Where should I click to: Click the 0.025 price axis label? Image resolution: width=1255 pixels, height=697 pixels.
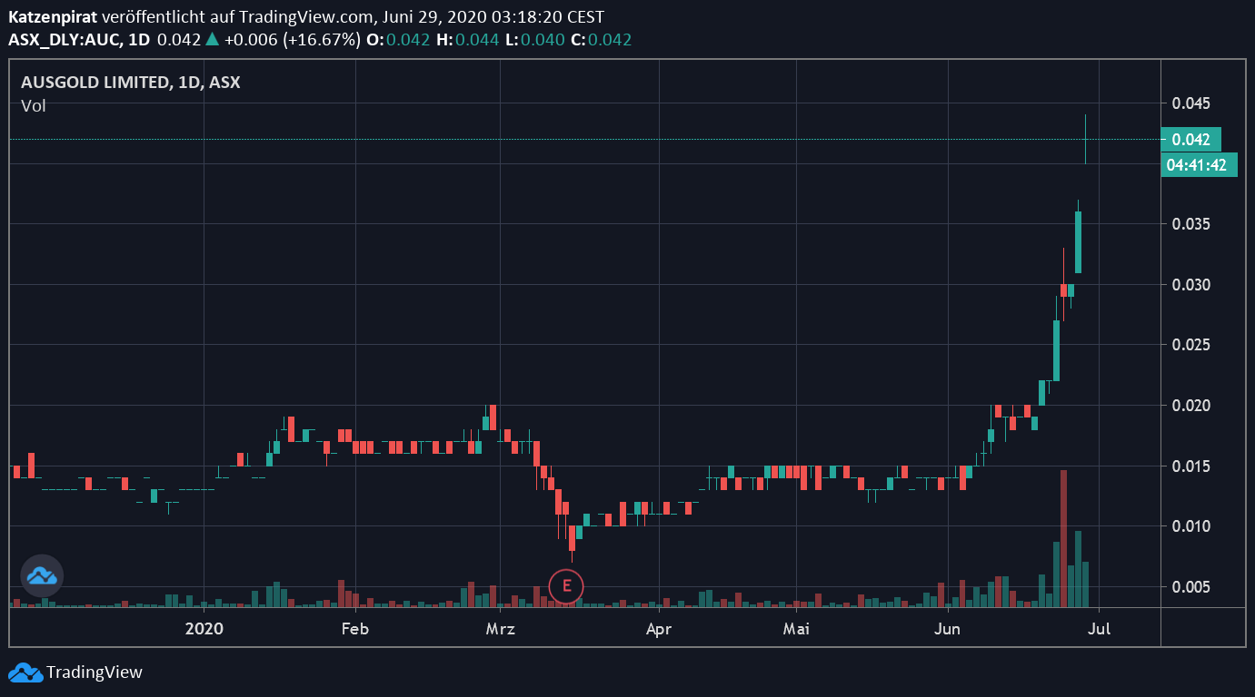[1191, 345]
